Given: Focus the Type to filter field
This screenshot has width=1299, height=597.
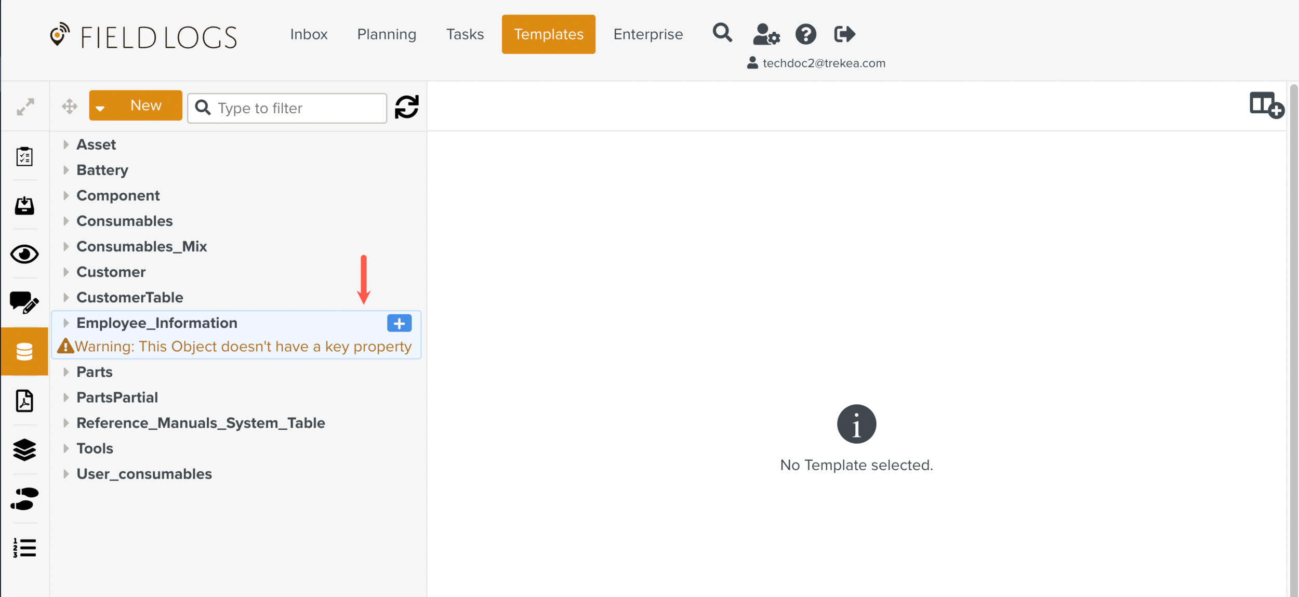Looking at the screenshot, I should 299,108.
